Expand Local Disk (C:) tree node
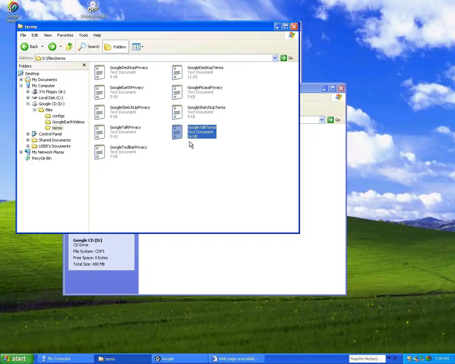 (x=28, y=98)
